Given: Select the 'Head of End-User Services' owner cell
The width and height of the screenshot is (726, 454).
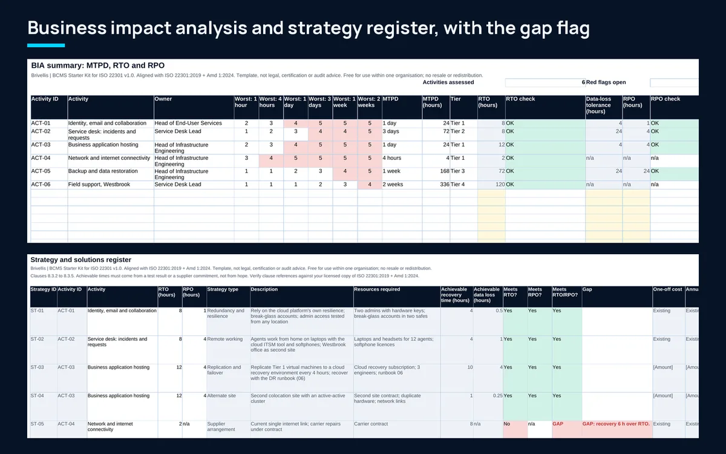Looking at the screenshot, I should coord(194,123).
